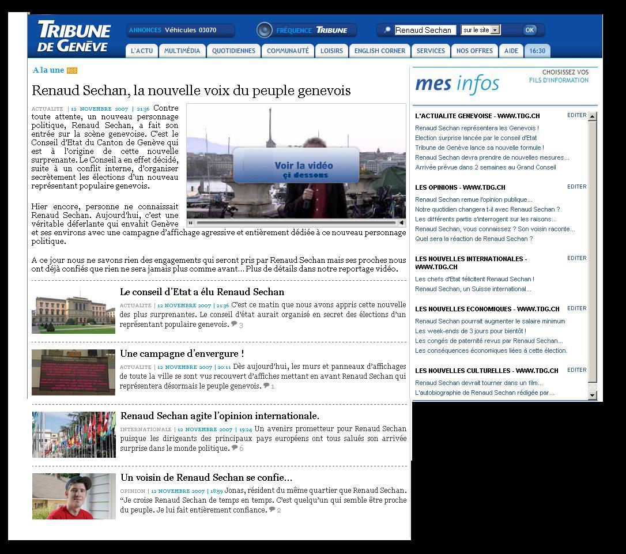Screen dimensions: 626x554
Task: Open the comments bubble on the Jonas article
Action: [275, 510]
